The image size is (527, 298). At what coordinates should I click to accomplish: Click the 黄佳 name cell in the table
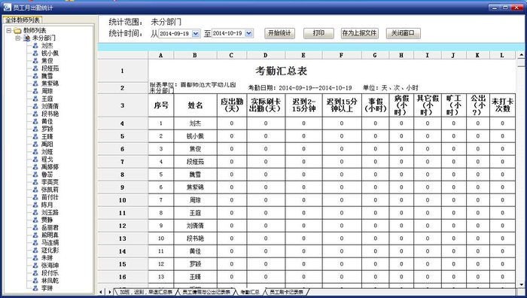click(x=195, y=251)
